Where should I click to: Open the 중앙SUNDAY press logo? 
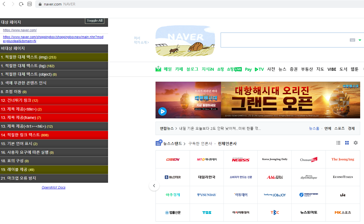[207, 195]
